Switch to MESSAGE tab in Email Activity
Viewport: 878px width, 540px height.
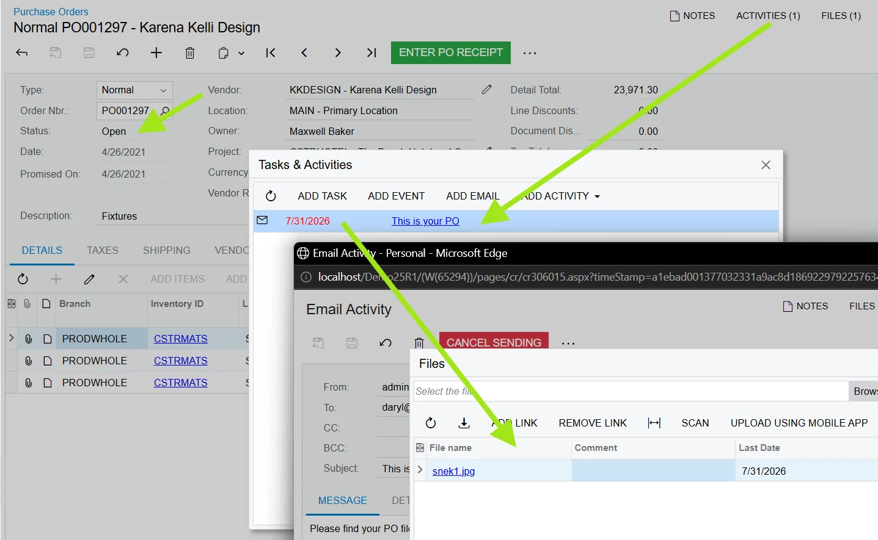[x=343, y=500]
